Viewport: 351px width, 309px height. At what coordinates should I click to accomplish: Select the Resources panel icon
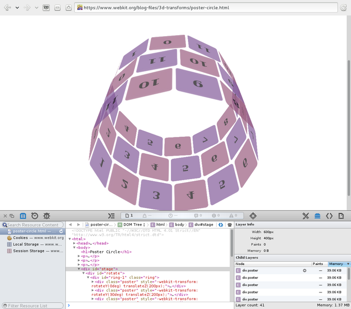23,216
